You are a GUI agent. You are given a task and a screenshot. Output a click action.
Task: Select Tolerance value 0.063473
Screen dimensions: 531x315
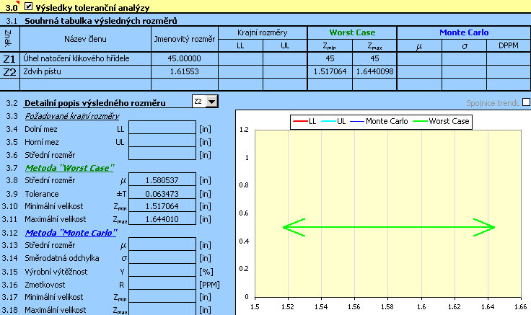coord(162,192)
